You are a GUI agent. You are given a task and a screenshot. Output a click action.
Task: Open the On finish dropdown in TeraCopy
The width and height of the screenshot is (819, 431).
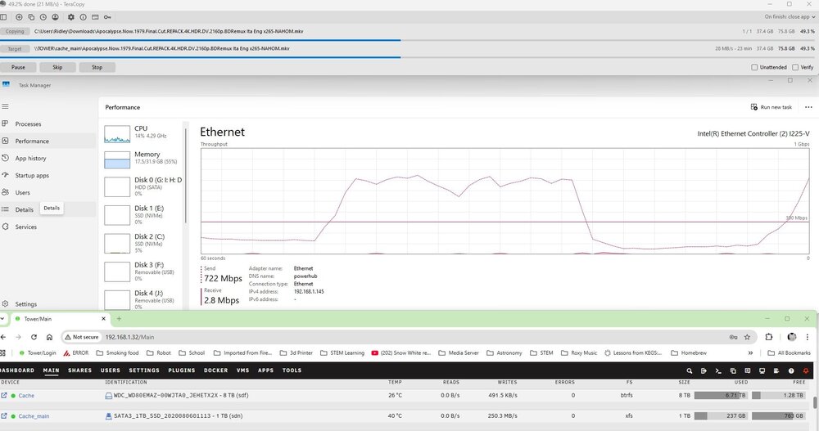(x=790, y=16)
